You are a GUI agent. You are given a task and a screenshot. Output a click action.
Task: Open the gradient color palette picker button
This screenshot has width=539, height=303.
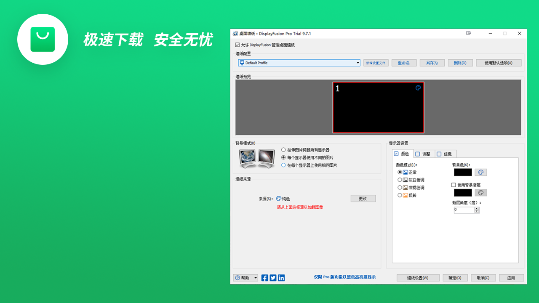481,193
